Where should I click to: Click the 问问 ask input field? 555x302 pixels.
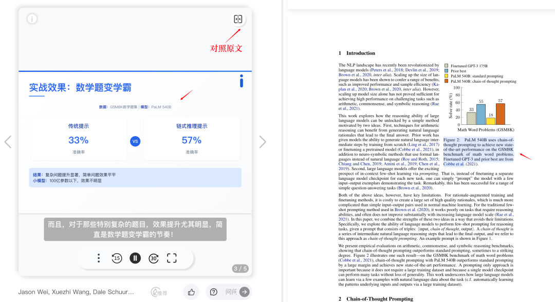[x=231, y=292]
